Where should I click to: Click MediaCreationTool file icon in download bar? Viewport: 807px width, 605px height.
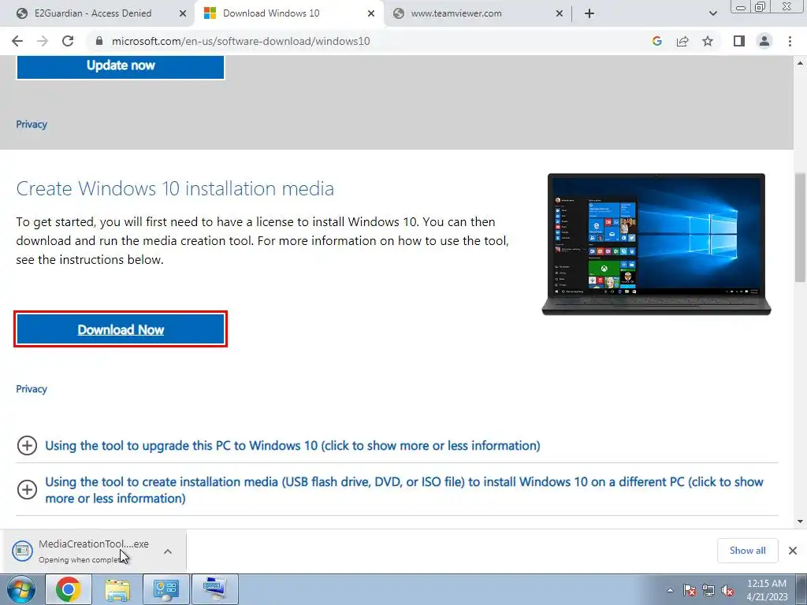pyautogui.click(x=22, y=551)
